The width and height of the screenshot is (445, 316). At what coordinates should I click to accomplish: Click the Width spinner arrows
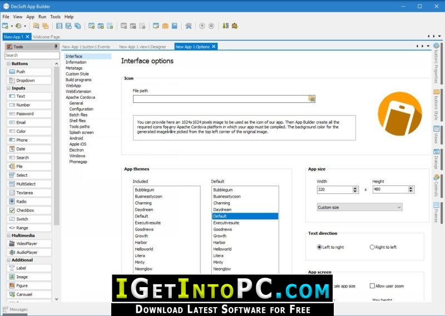(x=355, y=189)
